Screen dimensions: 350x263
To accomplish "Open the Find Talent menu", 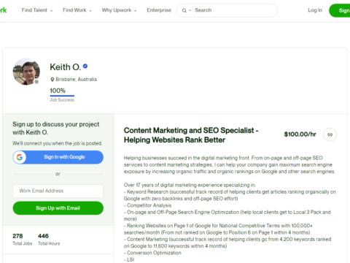I will click(37, 10).
